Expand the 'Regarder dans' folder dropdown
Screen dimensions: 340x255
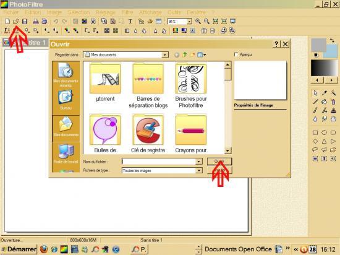(165, 55)
